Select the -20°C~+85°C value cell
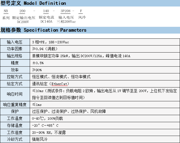 click(x=105, y=125)
